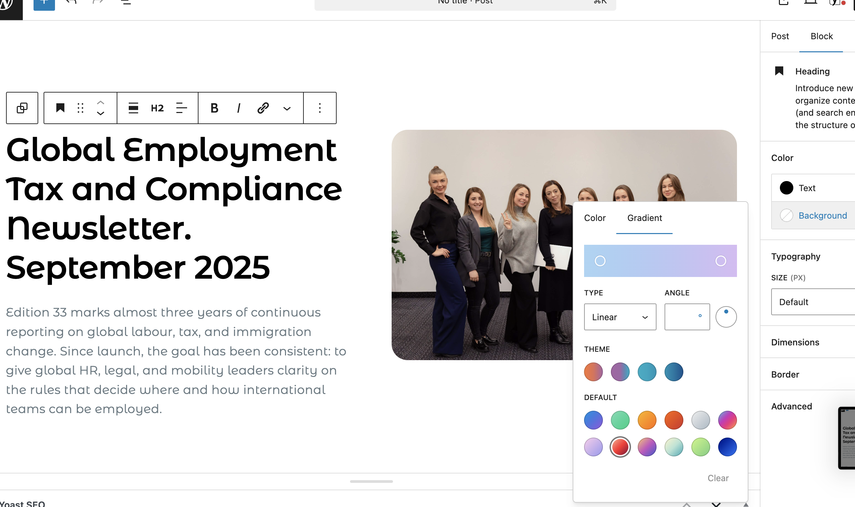Screen dimensions: 855x507
Task: Open the block options three-dot menu
Action: [x=320, y=108]
